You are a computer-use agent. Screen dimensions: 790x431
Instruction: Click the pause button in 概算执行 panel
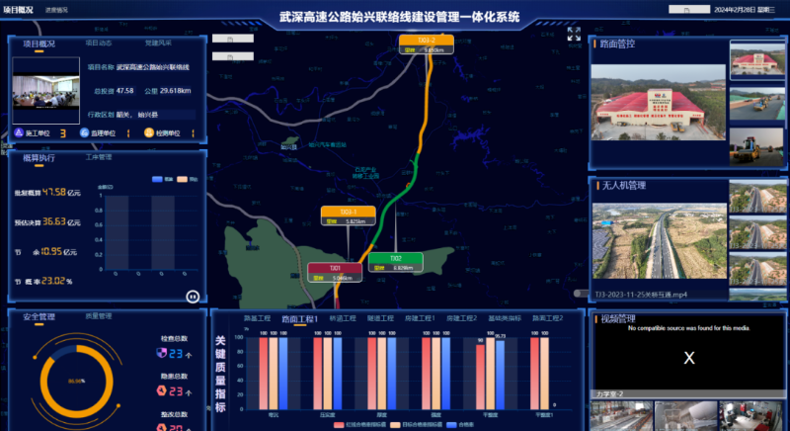[193, 295]
